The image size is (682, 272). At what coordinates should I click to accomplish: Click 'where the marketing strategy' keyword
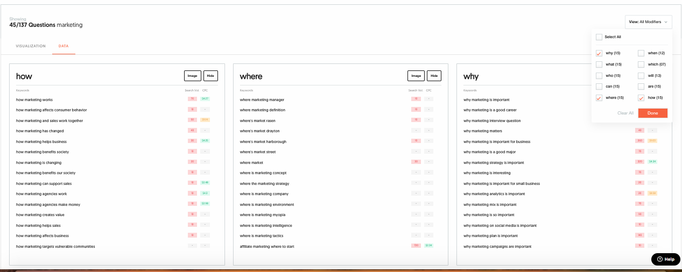pyautogui.click(x=264, y=184)
